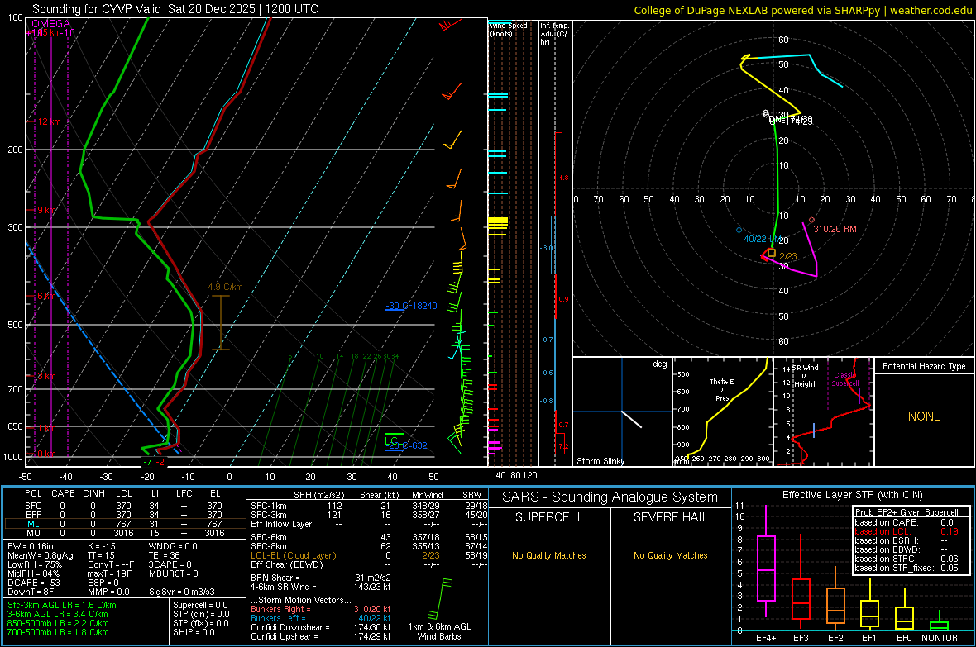Click the 'MeanW = 0.8g/kg' value
Image resolution: width=976 pixels, height=647 pixels.
[x=40, y=555]
